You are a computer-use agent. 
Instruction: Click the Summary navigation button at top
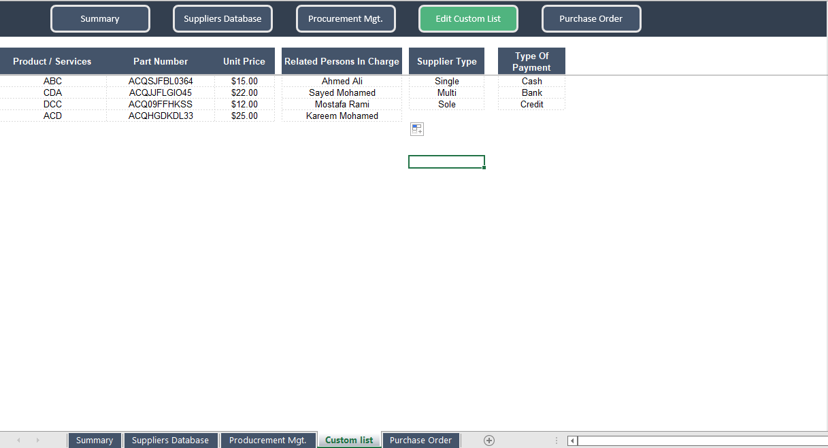[x=100, y=18]
